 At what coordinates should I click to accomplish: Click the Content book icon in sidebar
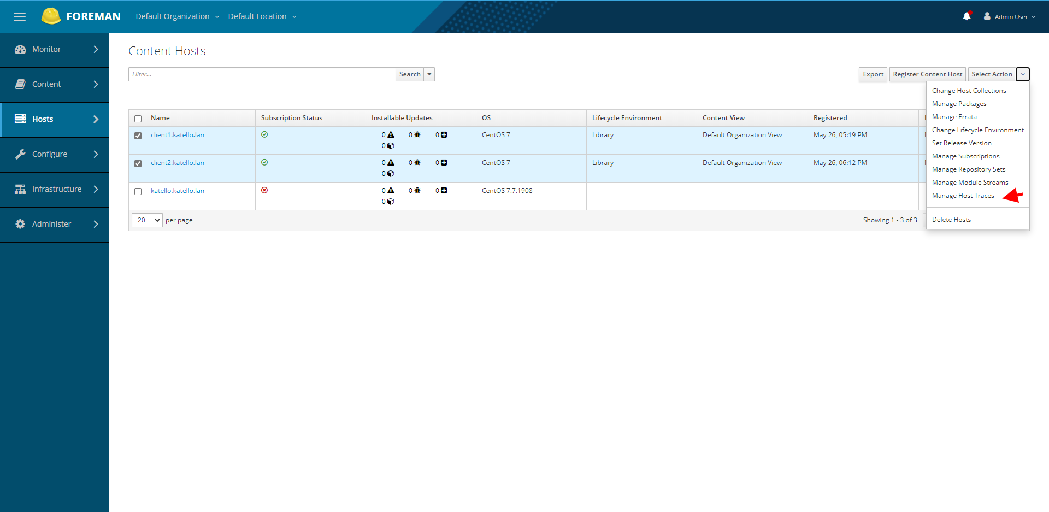tap(20, 84)
